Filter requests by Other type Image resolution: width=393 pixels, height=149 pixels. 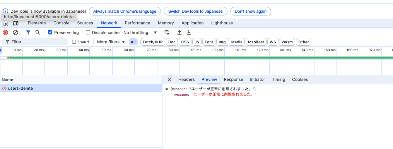coord(304,42)
